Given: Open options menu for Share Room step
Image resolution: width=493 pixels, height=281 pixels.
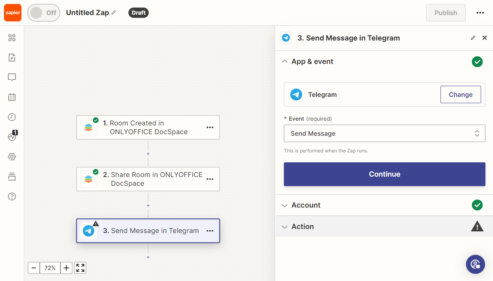Looking at the screenshot, I should tap(210, 179).
